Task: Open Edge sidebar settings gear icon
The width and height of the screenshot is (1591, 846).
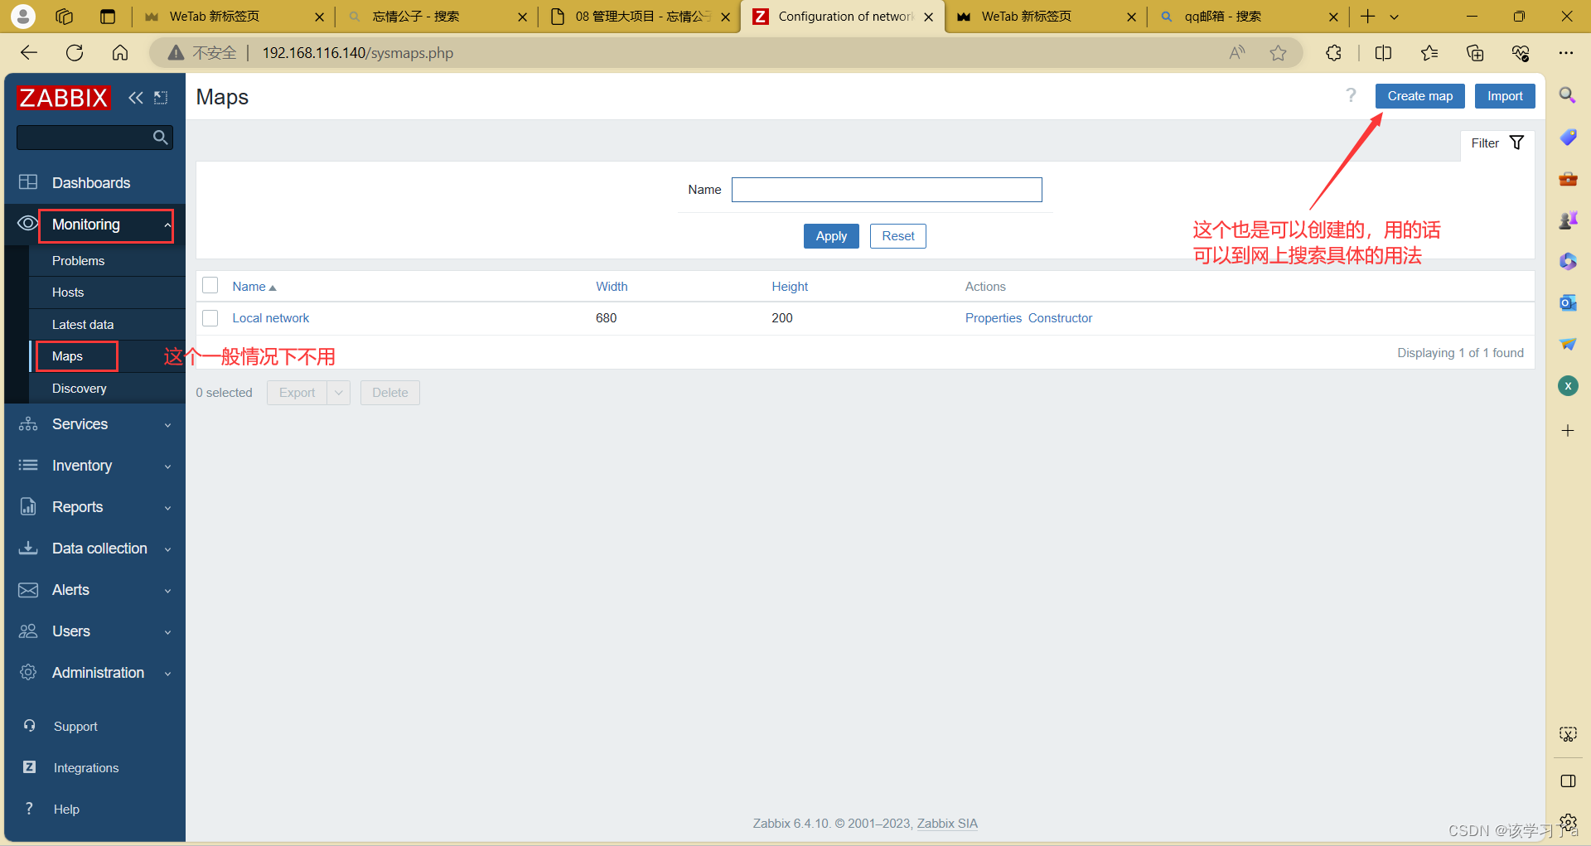Action: 1568,822
